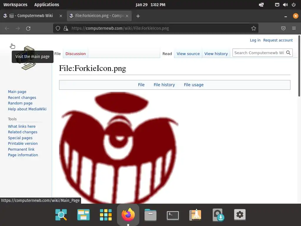Minimize the Firefox window

[285, 16]
